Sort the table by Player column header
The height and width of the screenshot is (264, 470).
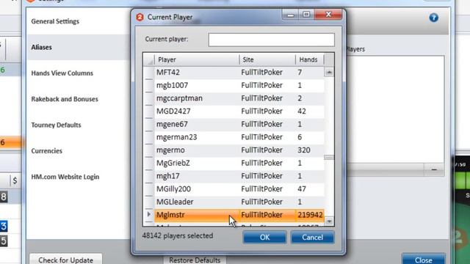click(x=197, y=59)
